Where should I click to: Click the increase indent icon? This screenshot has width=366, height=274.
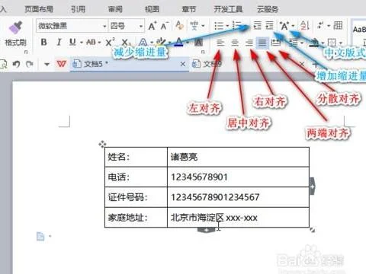click(x=269, y=25)
